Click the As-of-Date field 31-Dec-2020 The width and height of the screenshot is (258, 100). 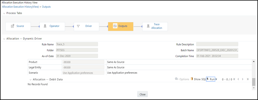point(77,56)
